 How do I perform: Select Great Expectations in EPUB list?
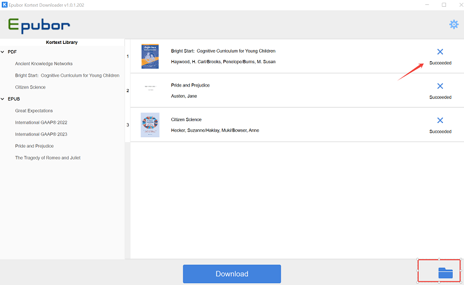coord(34,111)
